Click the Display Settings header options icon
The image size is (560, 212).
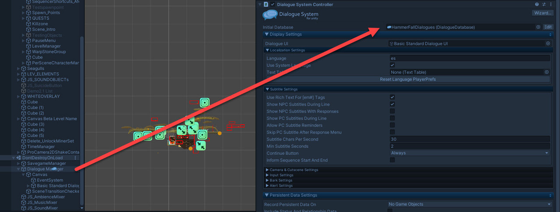tap(551, 34)
